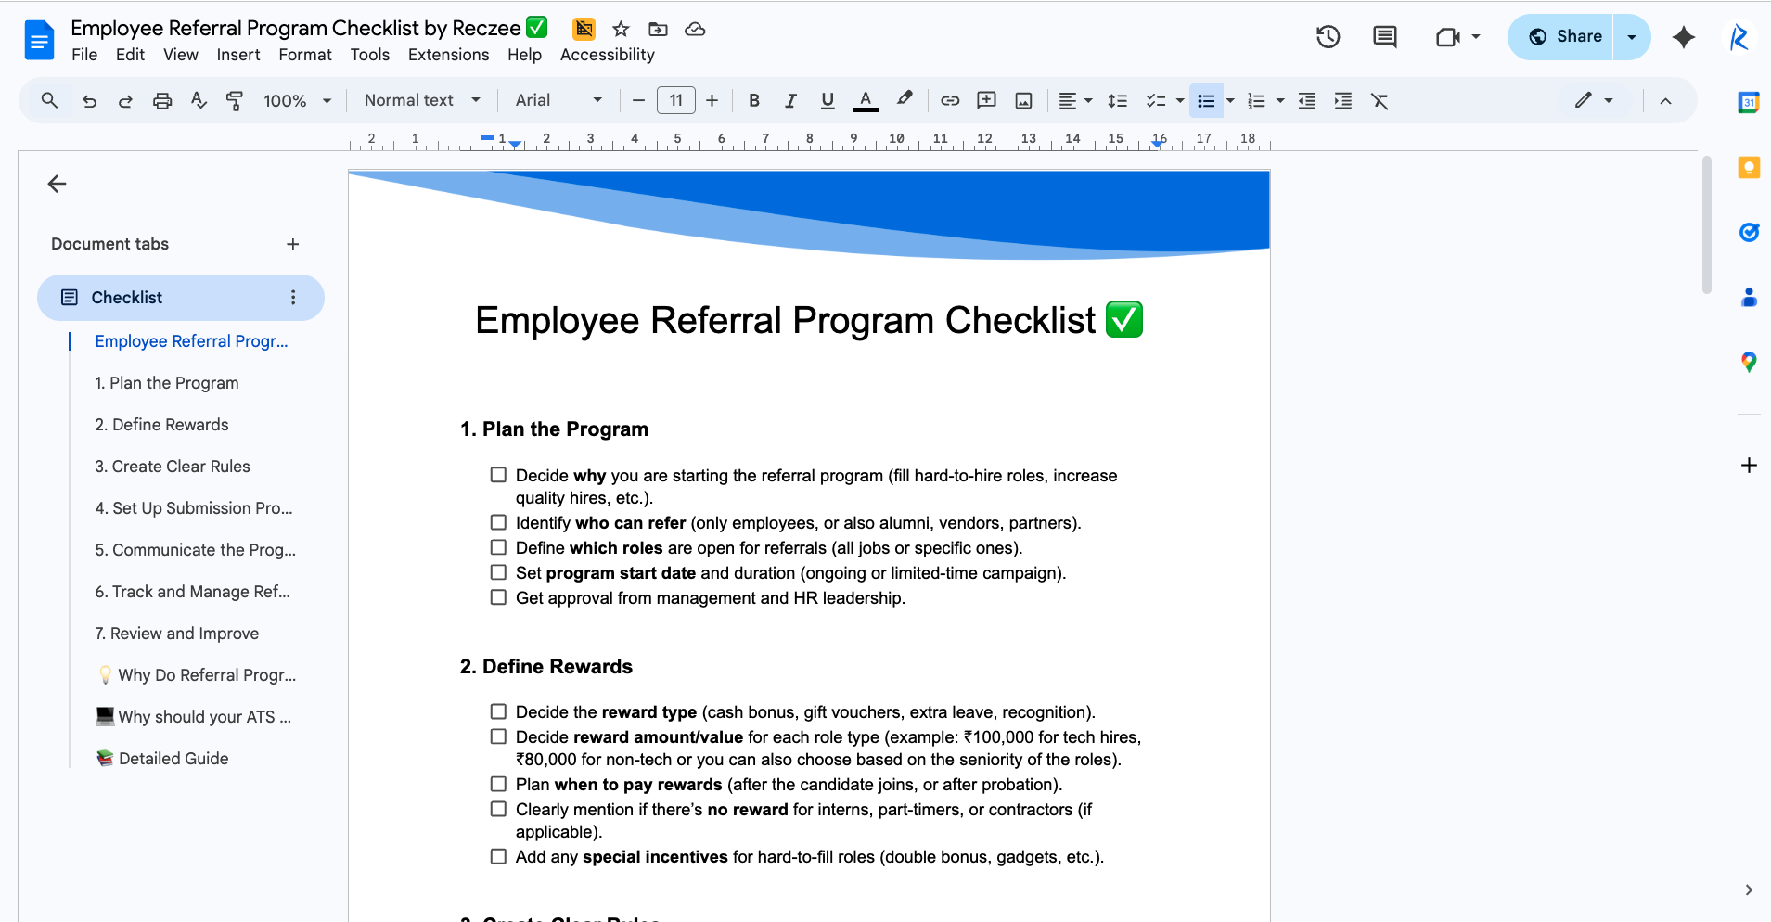The width and height of the screenshot is (1771, 922).
Task: Open the zoom 100% dropdown
Action: coord(297,100)
